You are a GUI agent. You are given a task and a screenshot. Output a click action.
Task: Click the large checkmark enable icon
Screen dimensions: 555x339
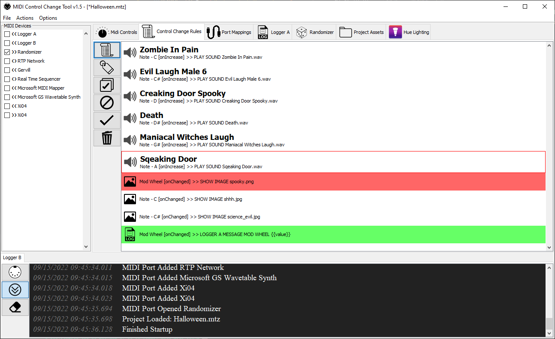(107, 120)
